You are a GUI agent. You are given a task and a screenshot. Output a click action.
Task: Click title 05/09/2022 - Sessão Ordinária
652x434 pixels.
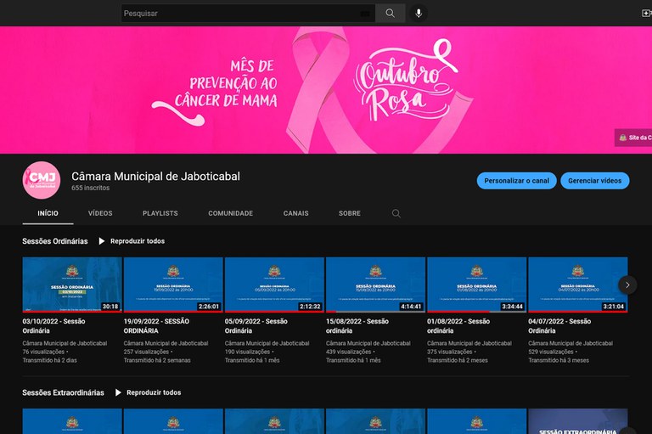pyautogui.click(x=256, y=326)
